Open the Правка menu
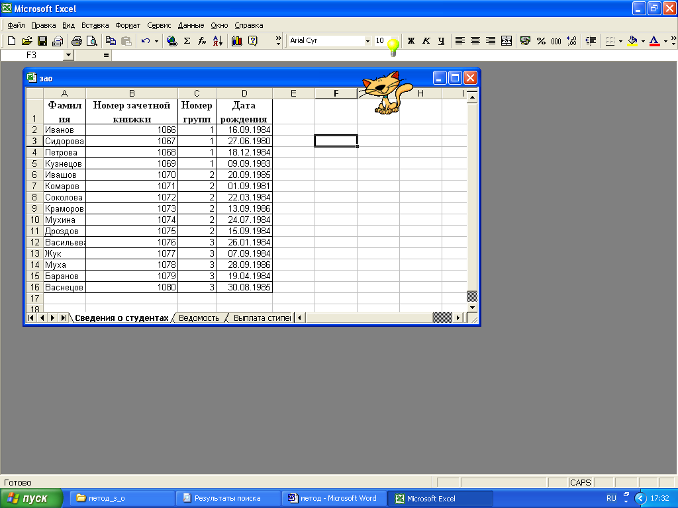This screenshot has height=508, width=678. point(43,26)
